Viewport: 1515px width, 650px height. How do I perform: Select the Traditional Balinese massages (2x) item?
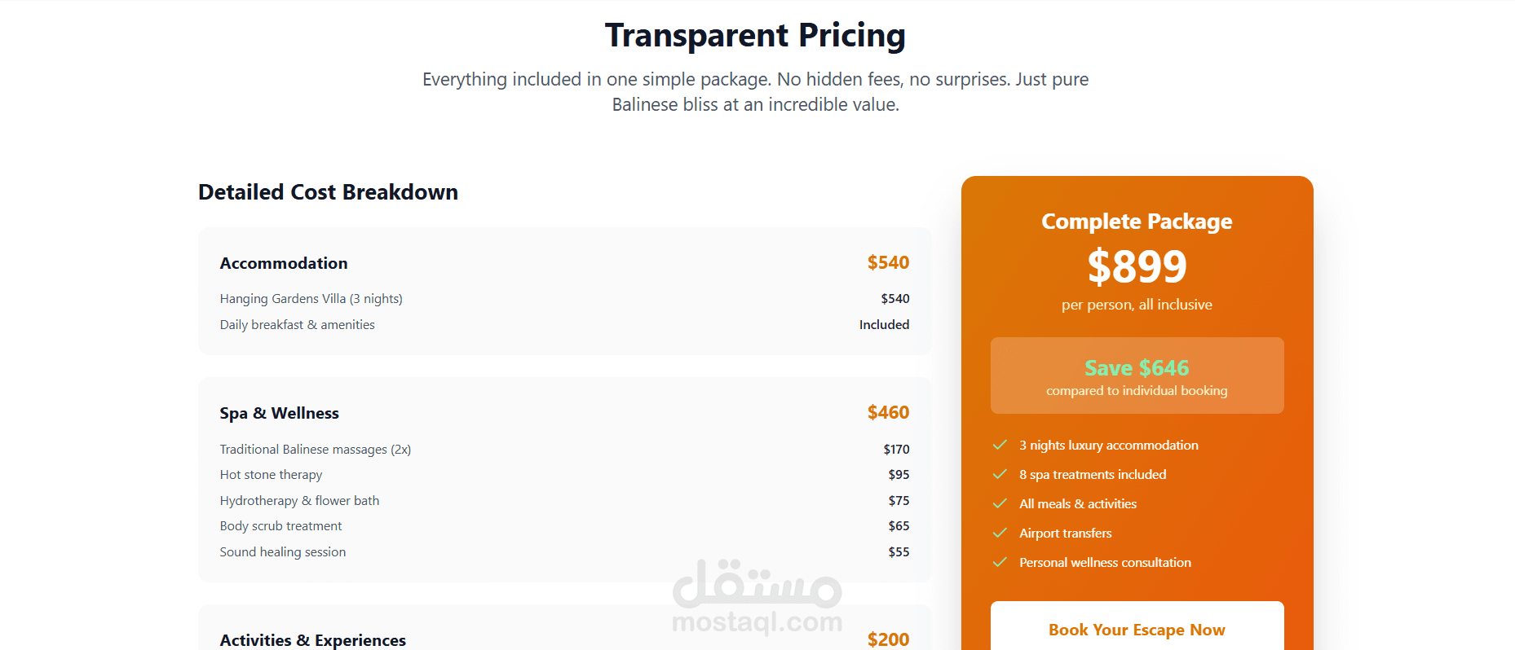(564, 449)
